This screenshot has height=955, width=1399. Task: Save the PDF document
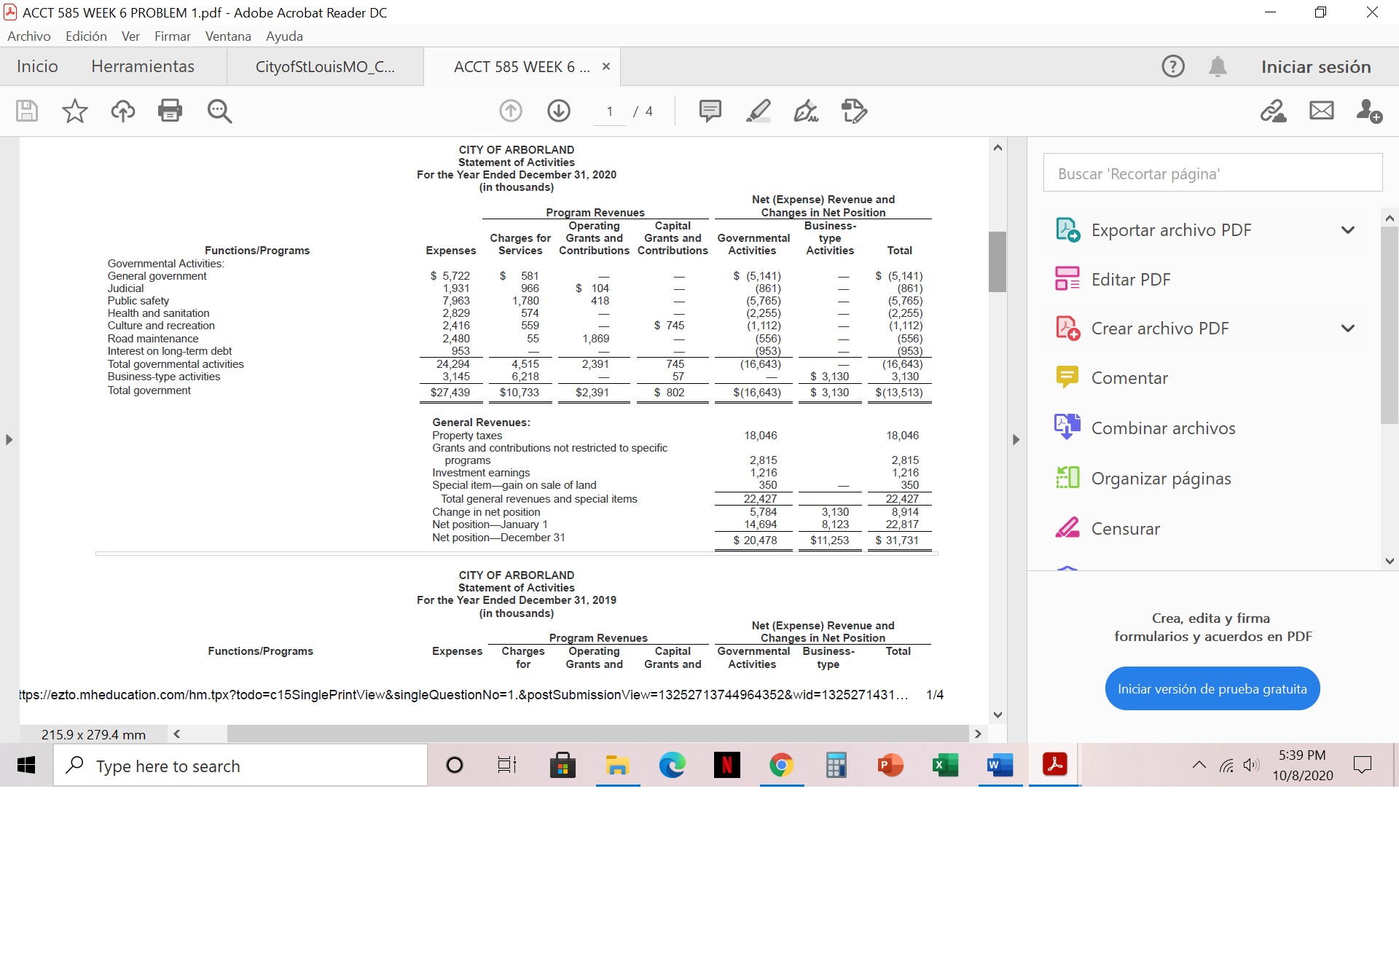[x=26, y=111]
